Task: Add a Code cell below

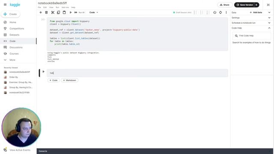Action: point(54,80)
